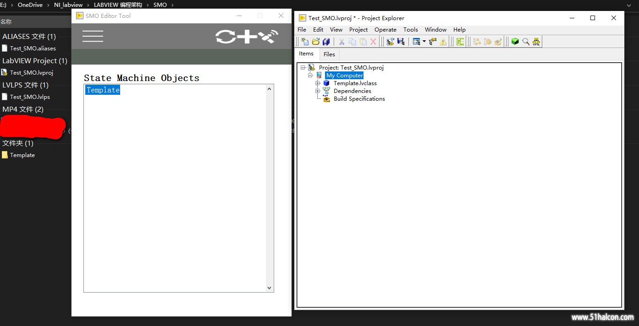Click SMO in the address breadcrumb
Screen dimensions: 639x326
[160, 5]
